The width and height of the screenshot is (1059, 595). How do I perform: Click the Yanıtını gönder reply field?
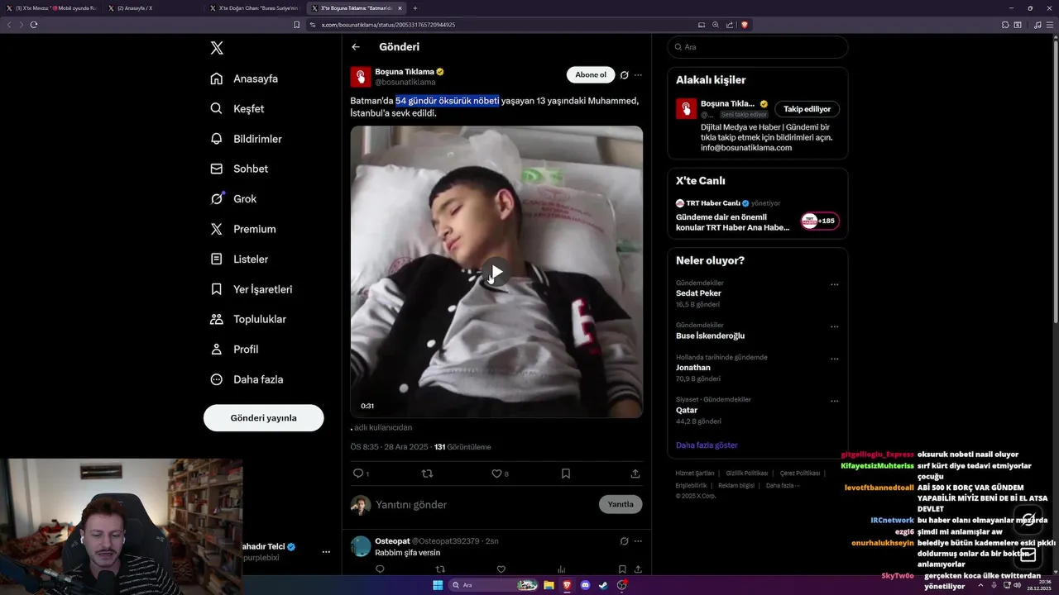tap(482, 505)
